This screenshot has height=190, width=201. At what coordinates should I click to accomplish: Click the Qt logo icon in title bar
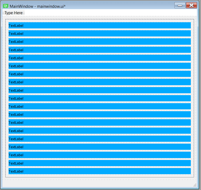pos(6,6)
